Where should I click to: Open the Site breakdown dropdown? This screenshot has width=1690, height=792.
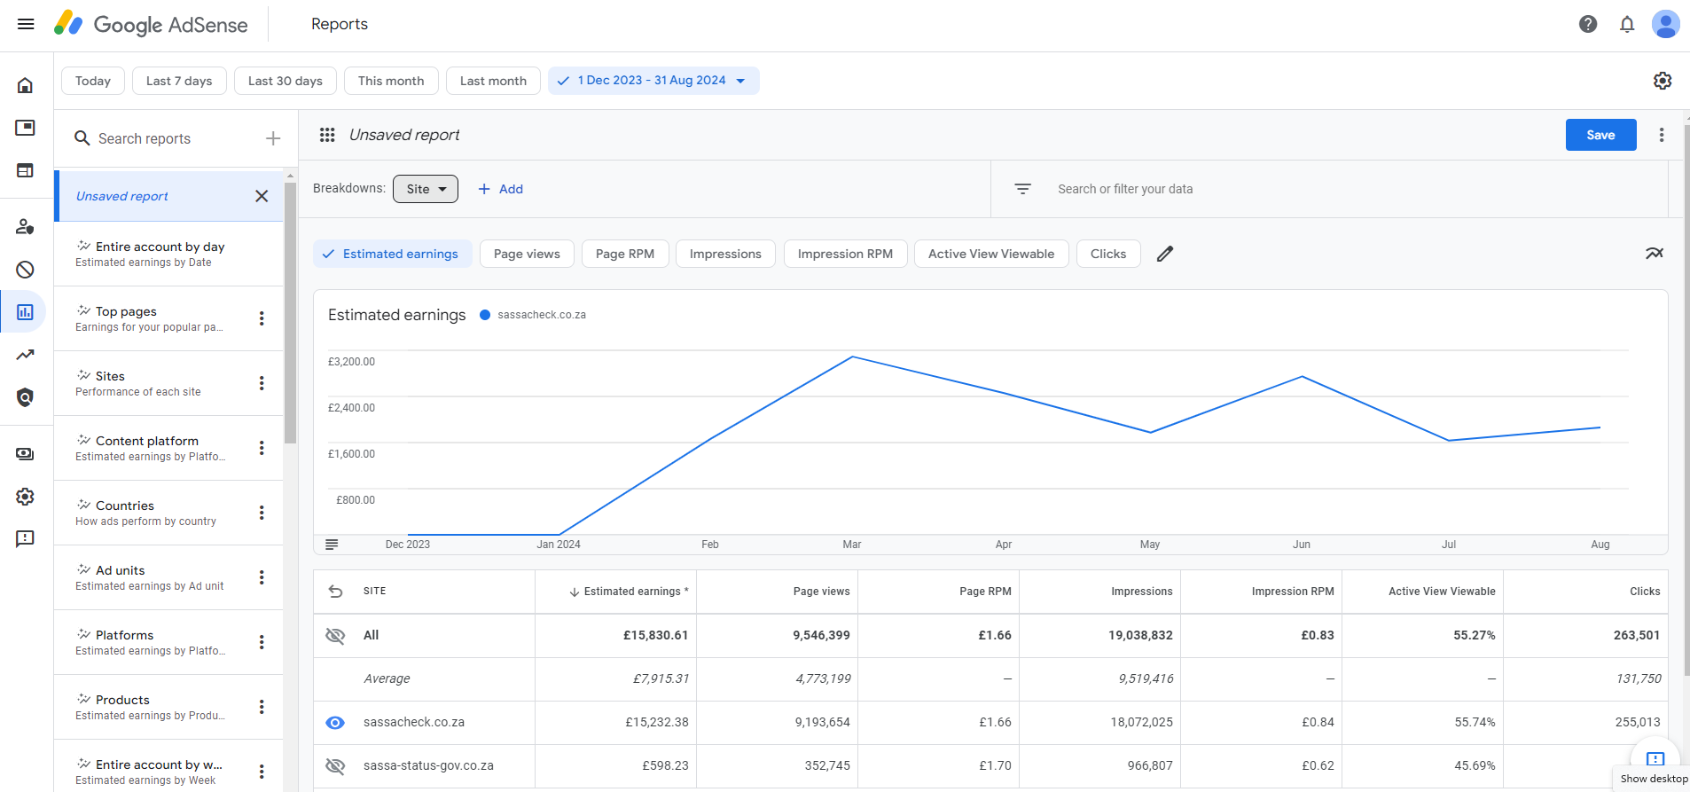pos(426,189)
